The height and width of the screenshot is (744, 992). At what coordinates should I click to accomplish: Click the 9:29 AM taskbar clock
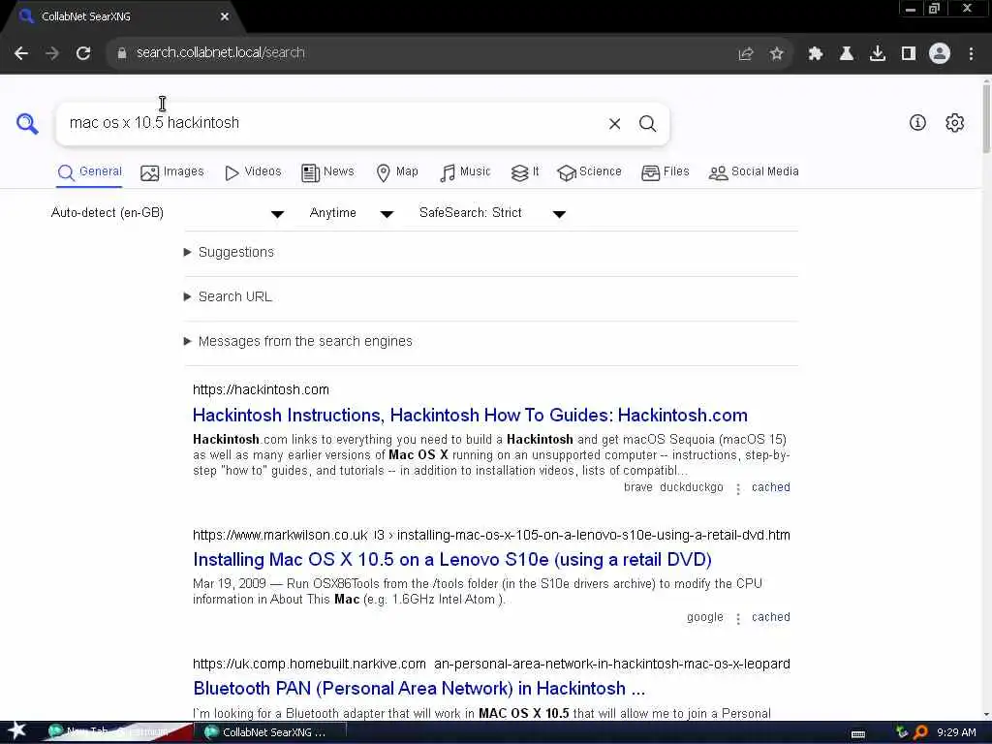pyautogui.click(x=956, y=732)
